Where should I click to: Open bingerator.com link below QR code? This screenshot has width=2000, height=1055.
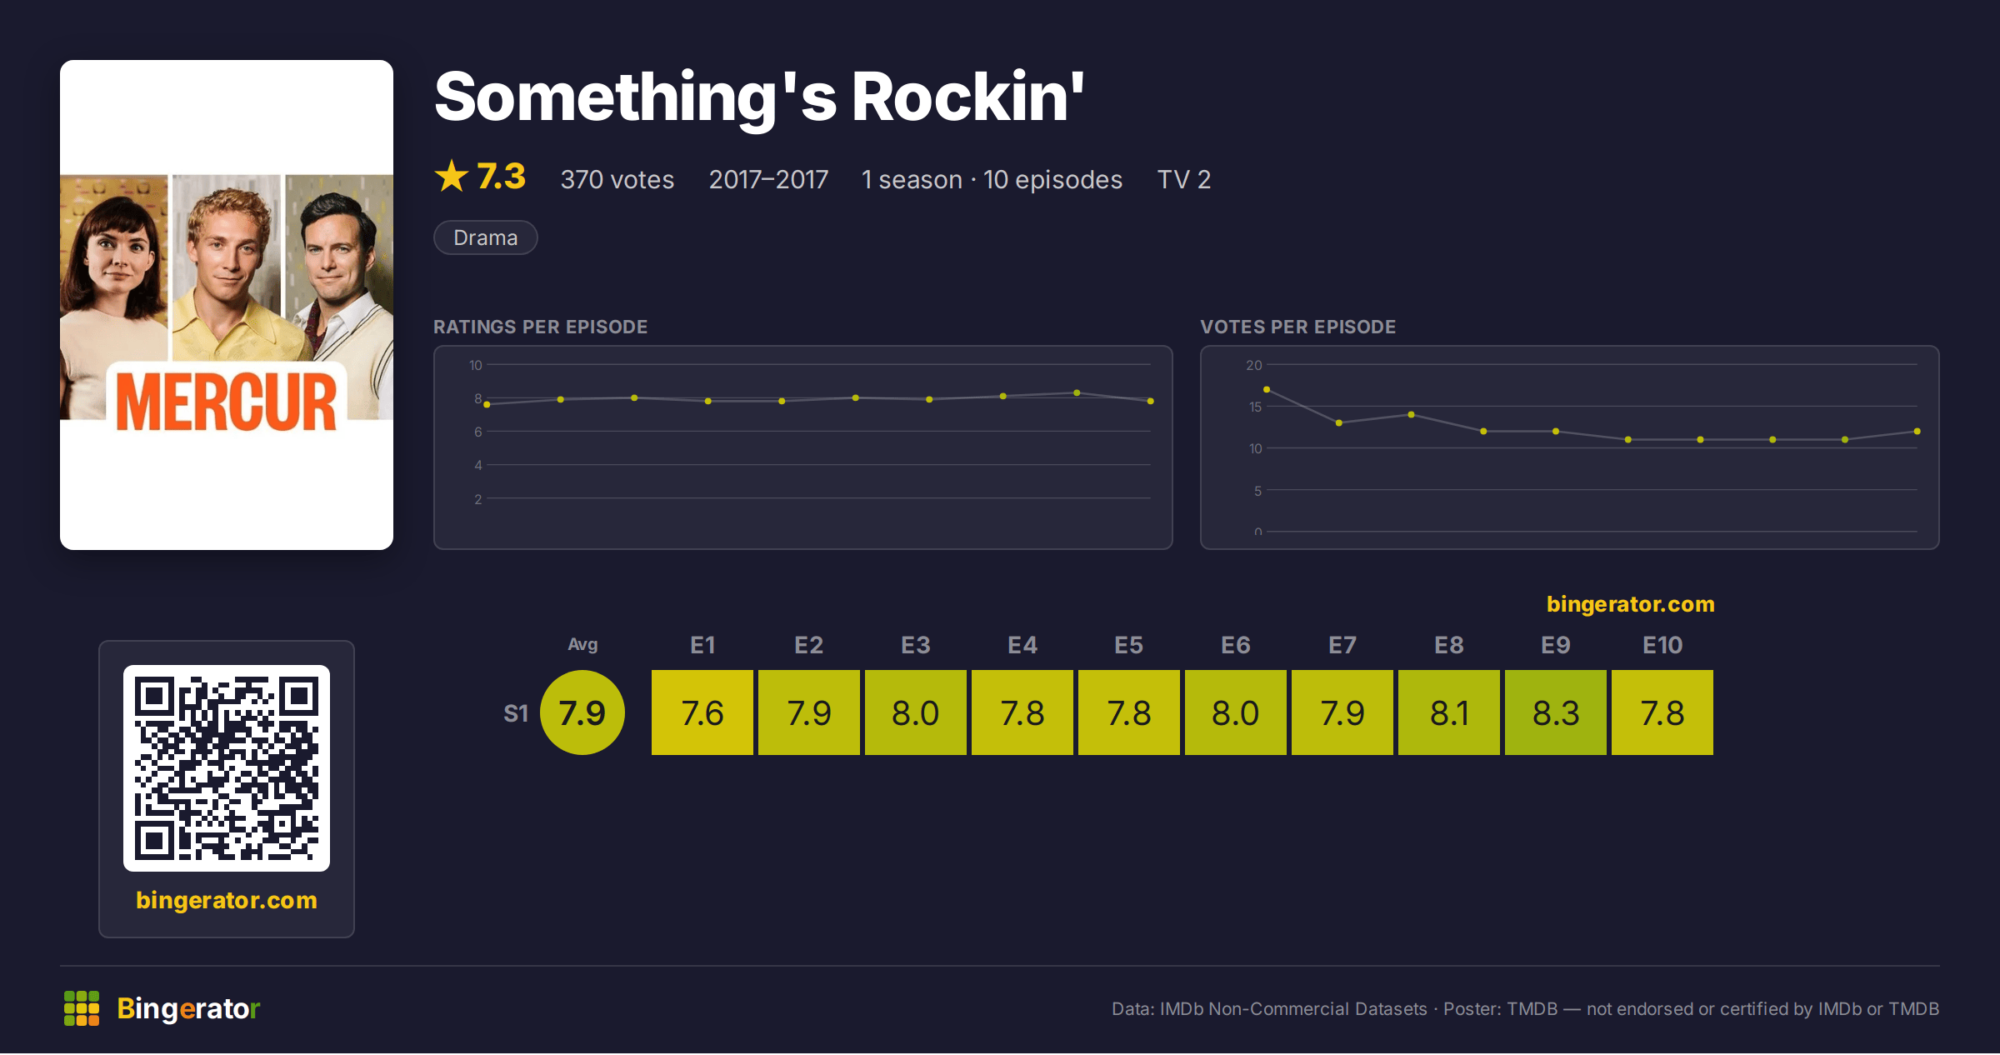[x=227, y=900]
